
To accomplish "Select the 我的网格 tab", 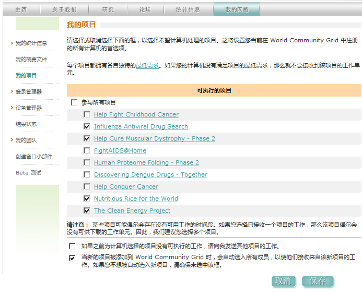I will (x=237, y=10).
